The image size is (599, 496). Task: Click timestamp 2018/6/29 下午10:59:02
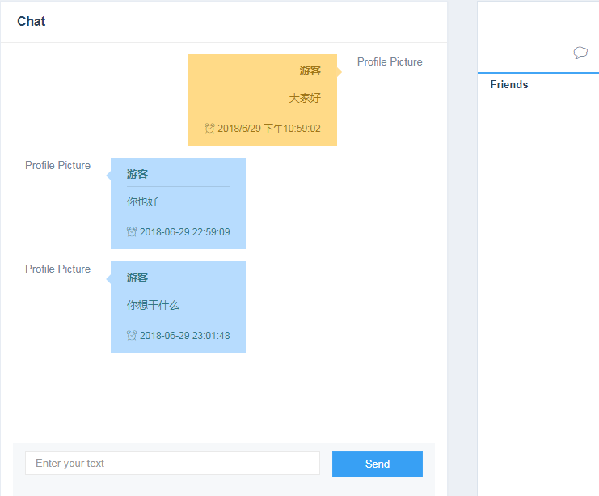click(x=269, y=128)
